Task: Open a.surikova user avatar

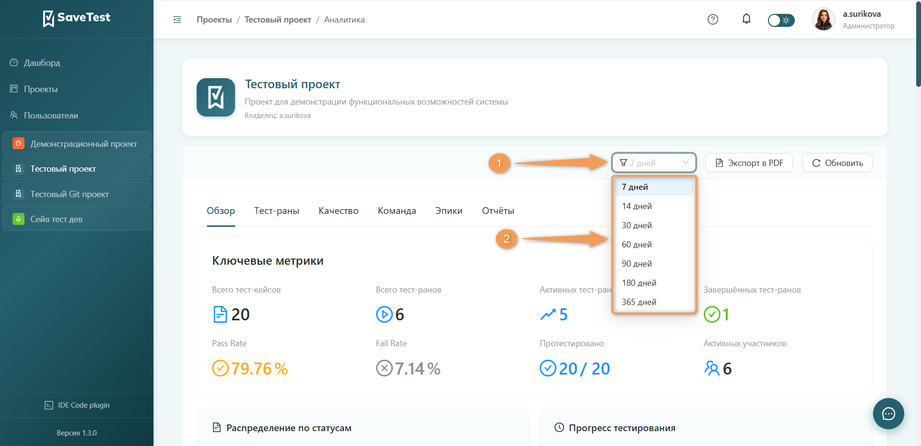Action: tap(824, 19)
